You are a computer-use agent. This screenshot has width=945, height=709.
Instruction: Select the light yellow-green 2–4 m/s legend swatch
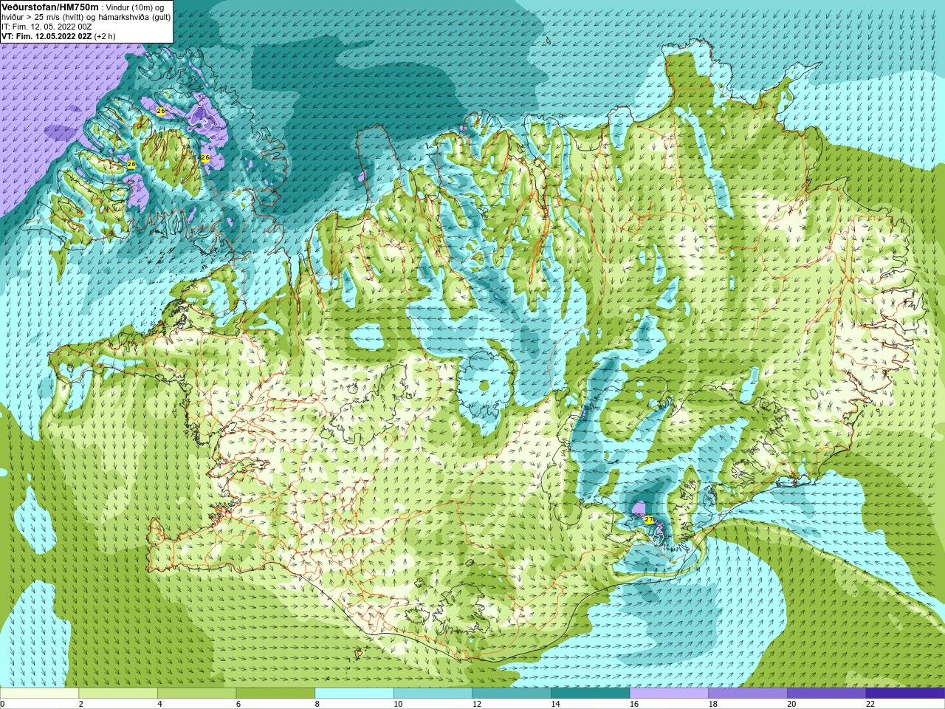click(118, 693)
